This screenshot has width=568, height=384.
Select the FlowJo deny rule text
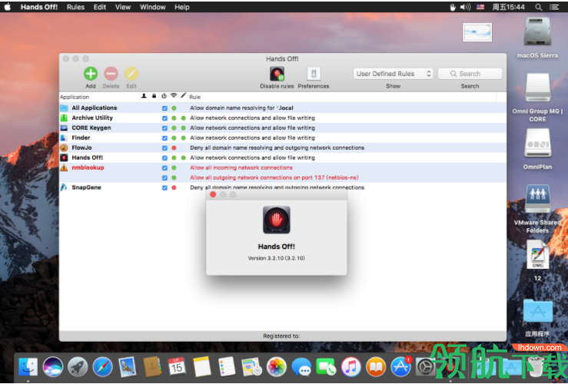(277, 147)
